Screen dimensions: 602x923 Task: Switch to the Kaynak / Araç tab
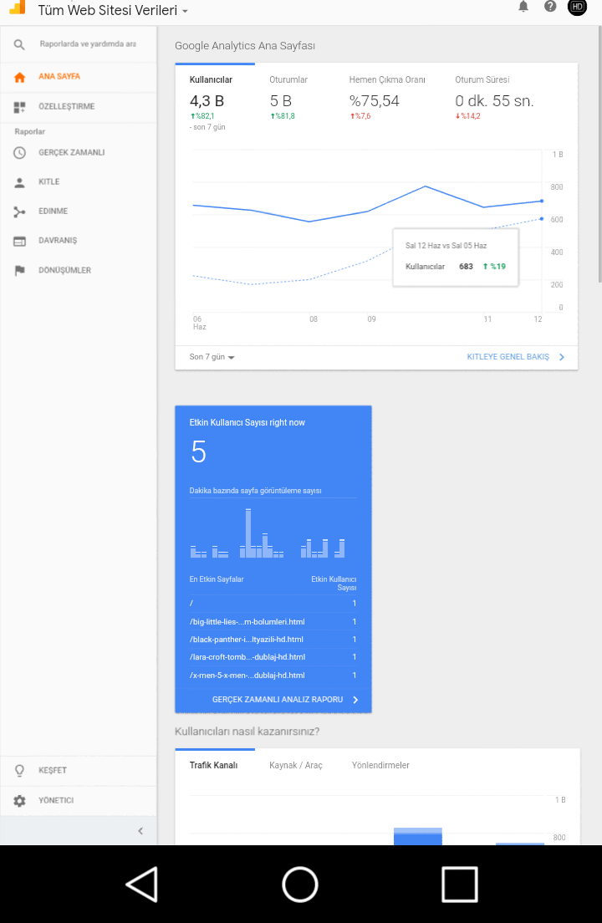pyautogui.click(x=296, y=765)
